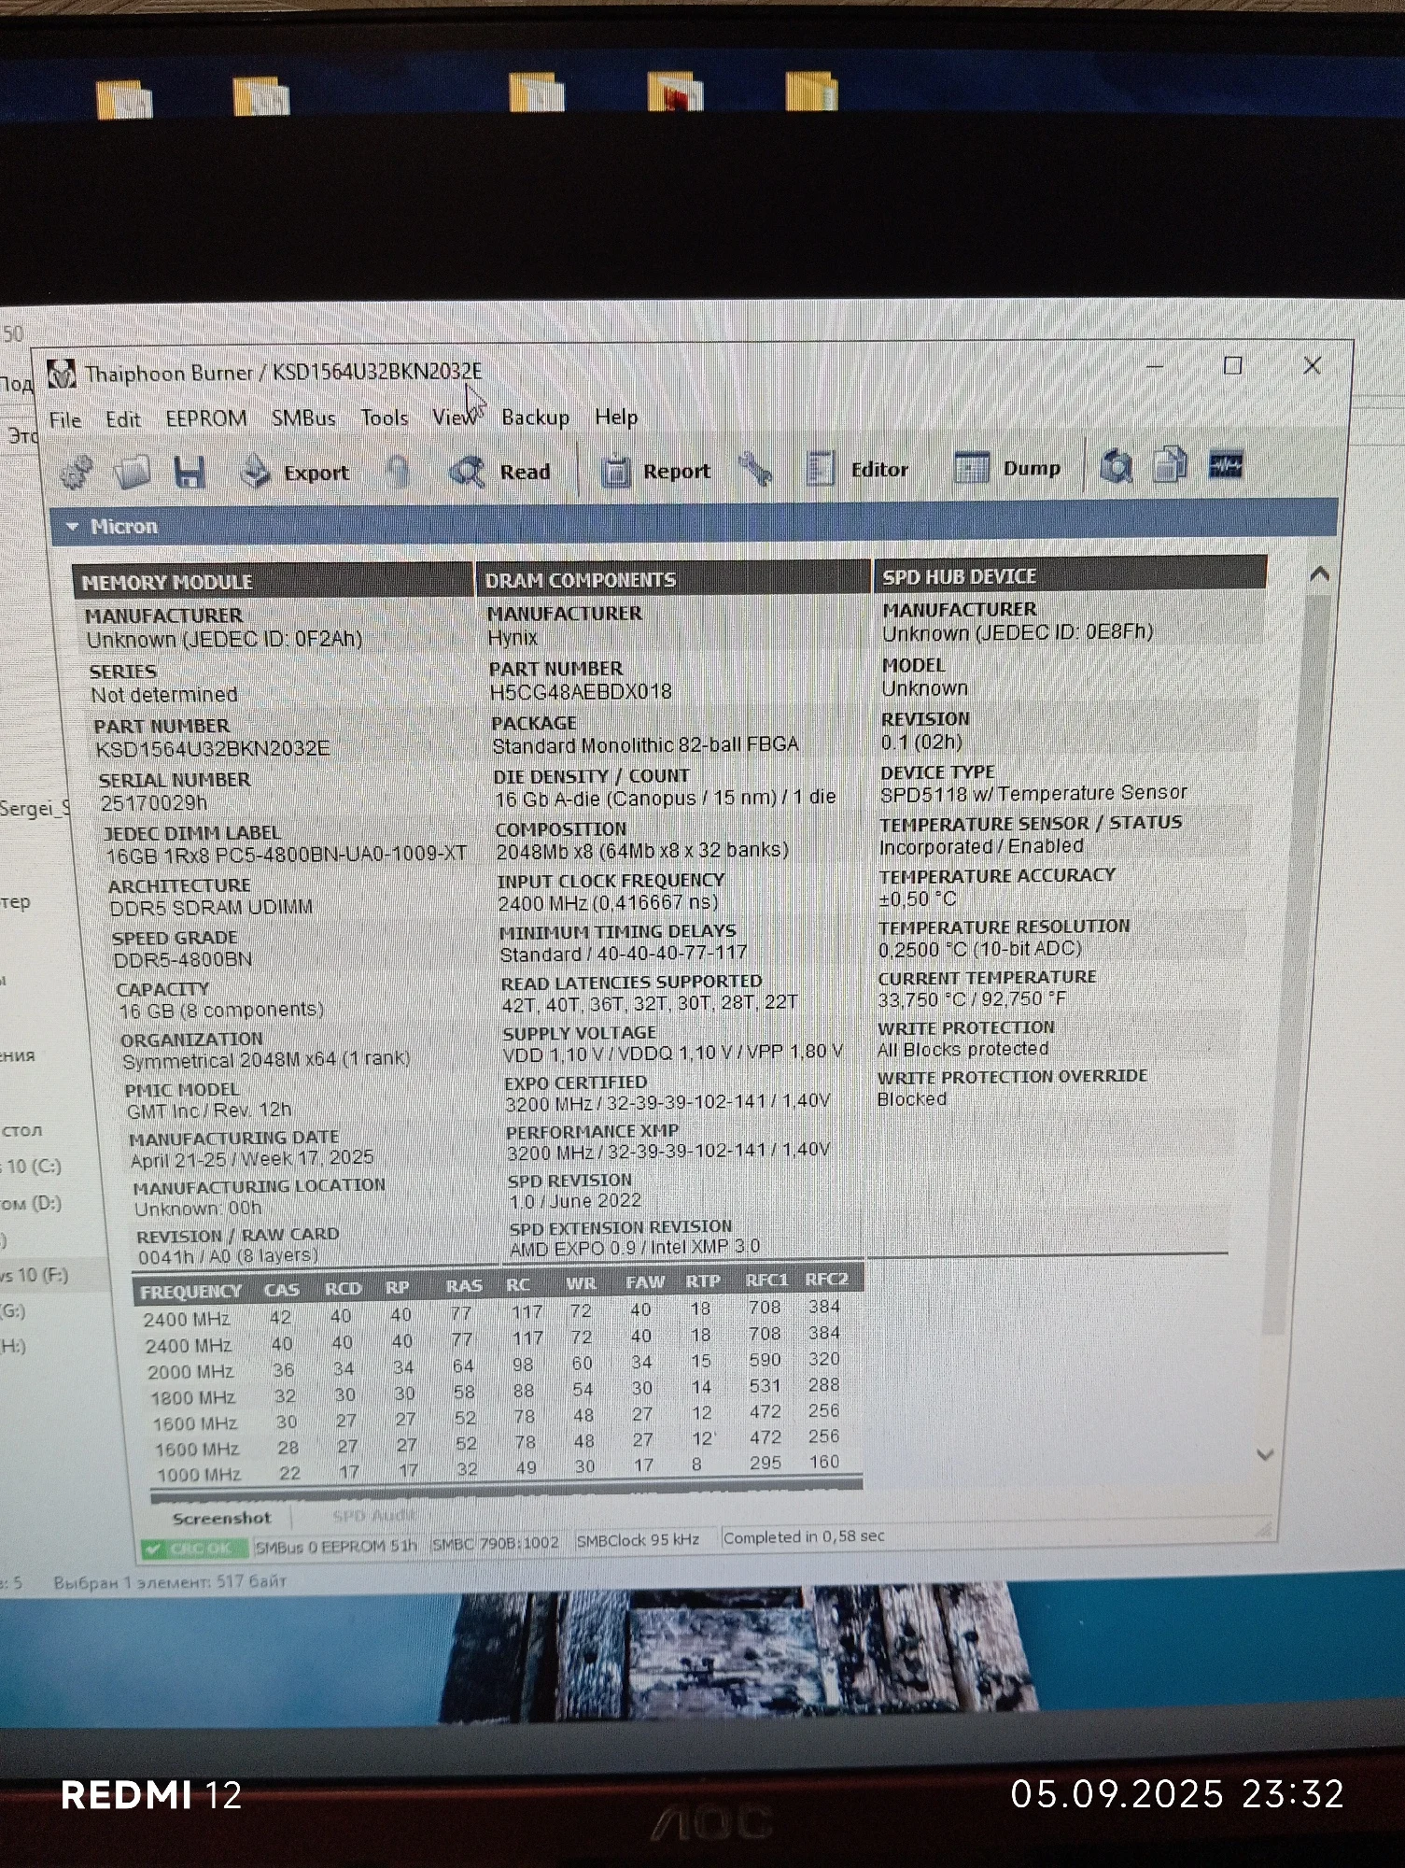Click status text Completed in 0,58 sec

pyautogui.click(x=804, y=1536)
